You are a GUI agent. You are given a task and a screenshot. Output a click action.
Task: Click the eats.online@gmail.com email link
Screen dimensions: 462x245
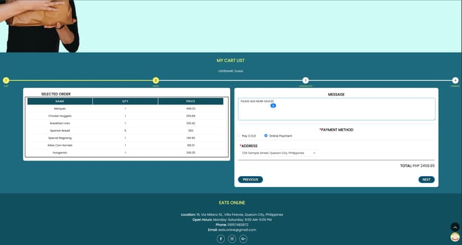tap(237, 230)
